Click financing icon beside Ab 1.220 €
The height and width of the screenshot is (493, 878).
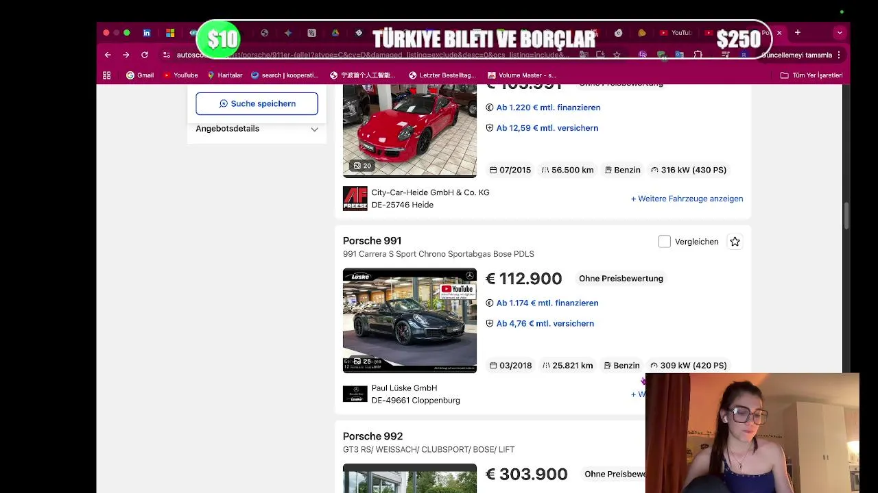pyautogui.click(x=490, y=108)
